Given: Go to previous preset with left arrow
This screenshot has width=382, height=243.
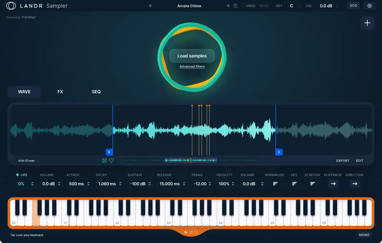Looking at the screenshot, I should point(151,6).
